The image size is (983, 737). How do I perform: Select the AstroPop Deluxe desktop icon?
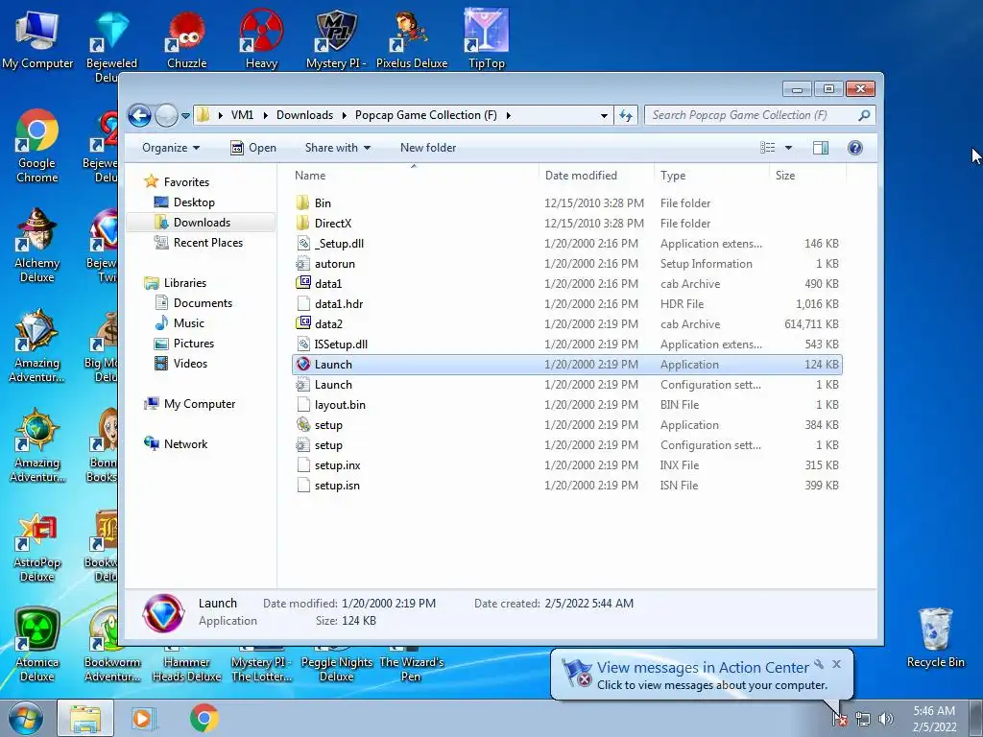coord(37,546)
